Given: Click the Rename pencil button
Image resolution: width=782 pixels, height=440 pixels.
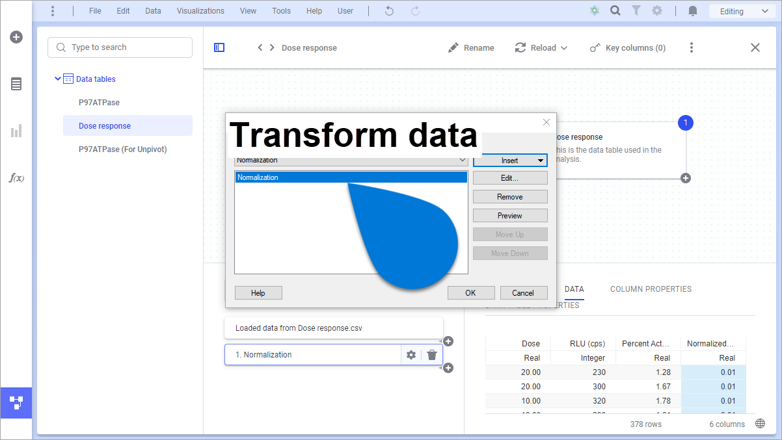Looking at the screenshot, I should (471, 47).
